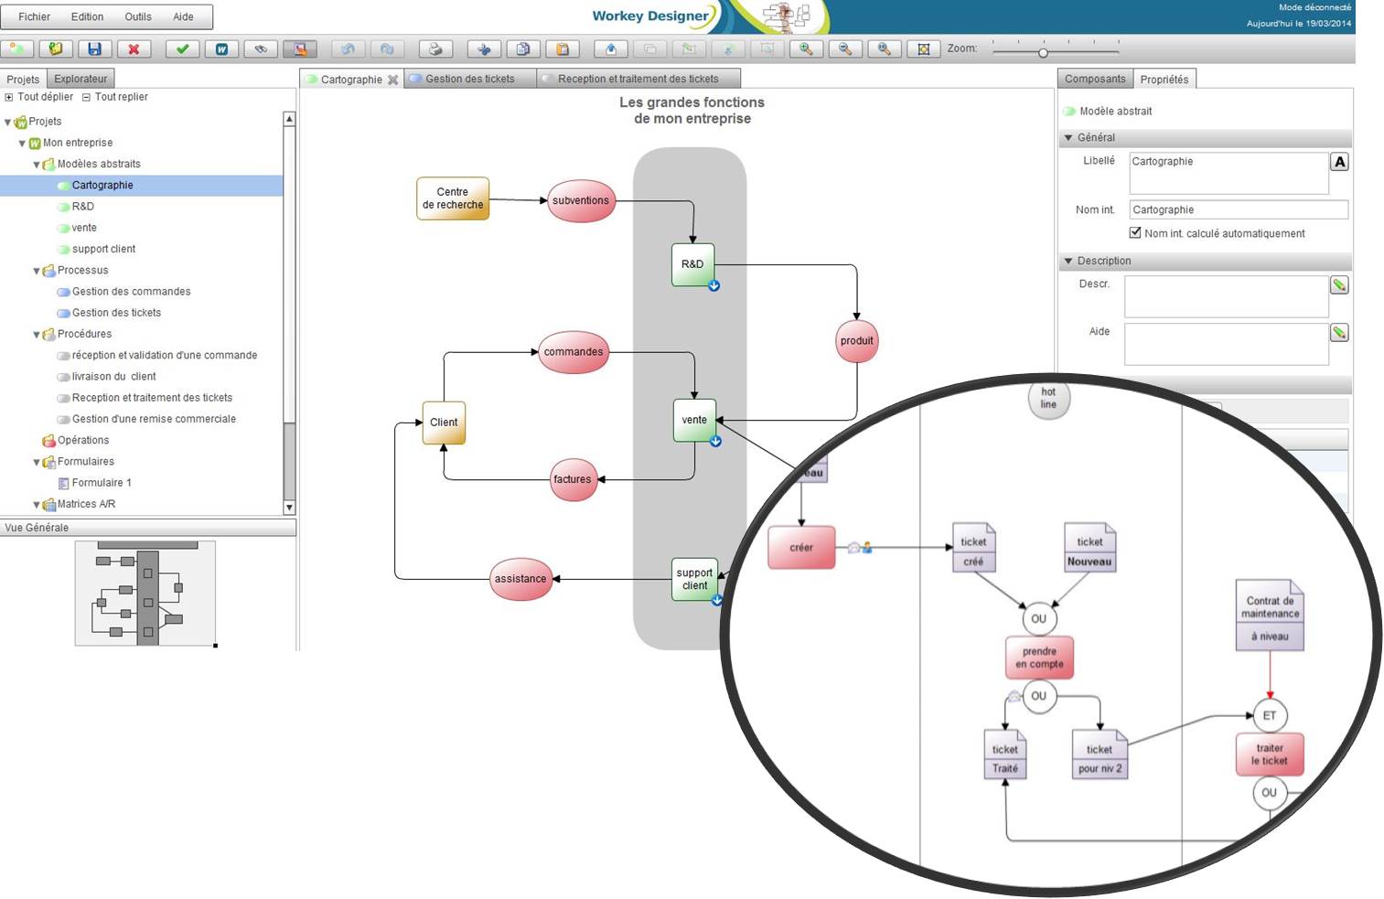Click the link chain toolbar icon
This screenshot has width=1384, height=899.
pyautogui.click(x=261, y=48)
